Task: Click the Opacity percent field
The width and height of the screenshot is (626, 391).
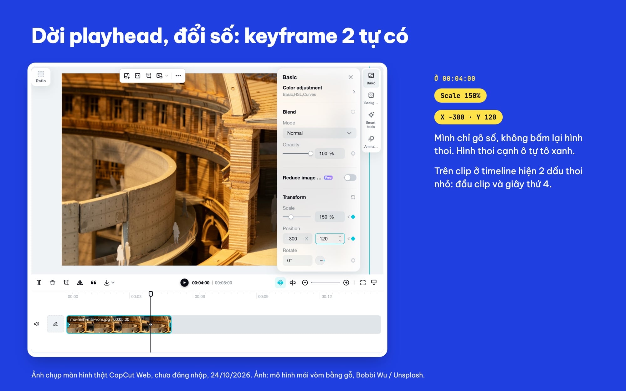Action: click(330, 154)
